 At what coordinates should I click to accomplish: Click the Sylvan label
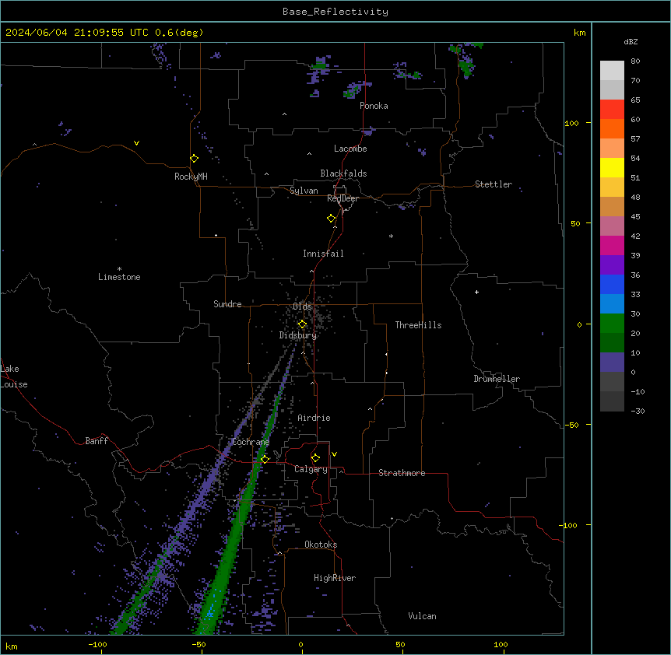[x=304, y=191]
